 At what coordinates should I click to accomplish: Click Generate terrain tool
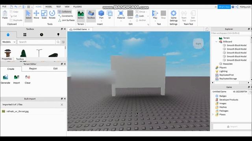pos(6,79)
